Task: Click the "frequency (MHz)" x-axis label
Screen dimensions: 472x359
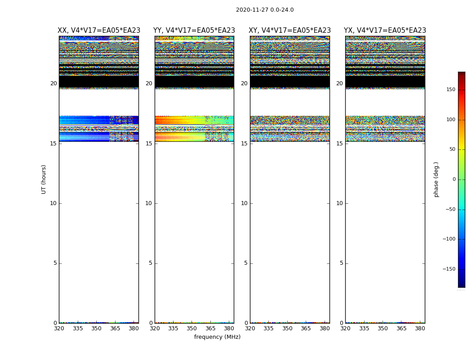Action: [x=217, y=337]
